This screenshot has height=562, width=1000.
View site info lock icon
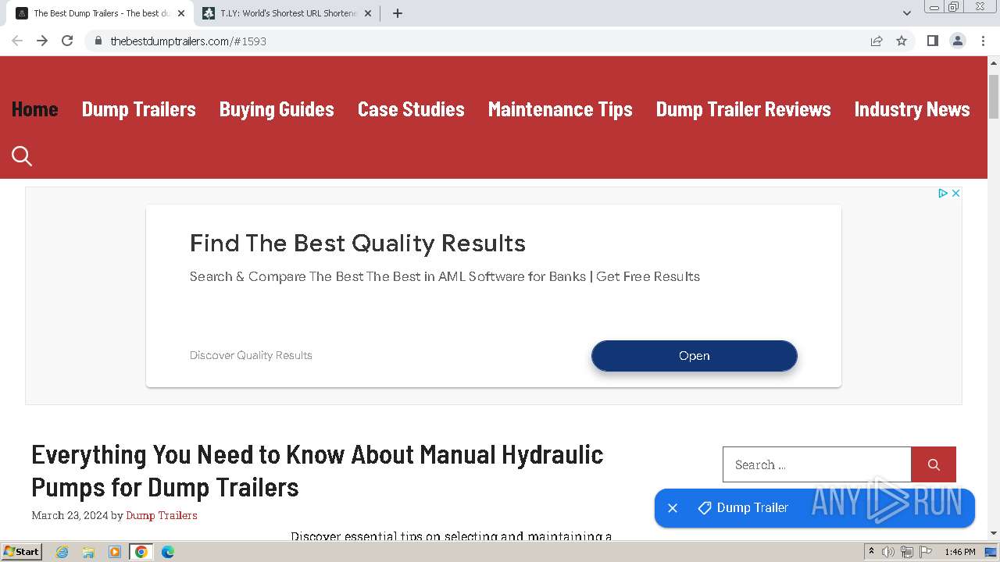tap(98, 41)
